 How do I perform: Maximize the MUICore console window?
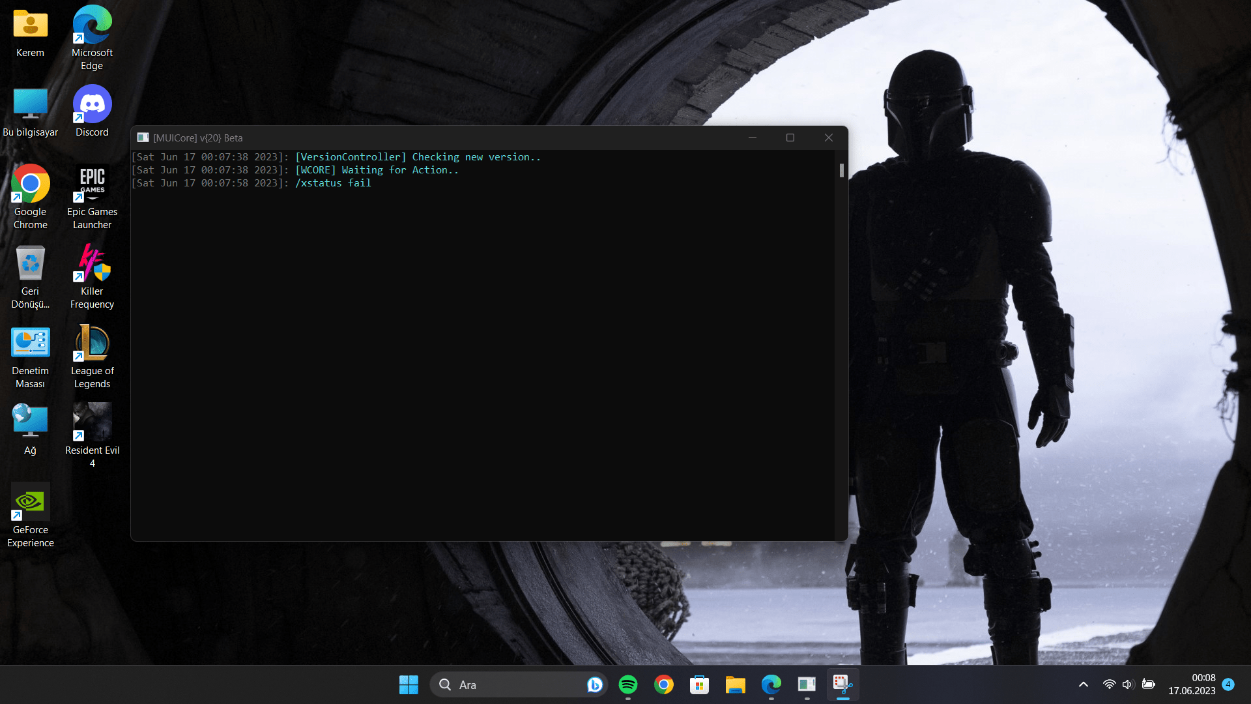pyautogui.click(x=790, y=138)
